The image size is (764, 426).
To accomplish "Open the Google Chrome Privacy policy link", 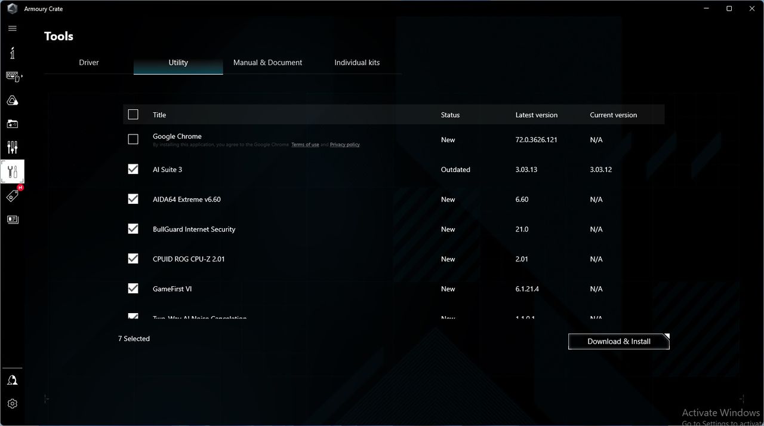I will coord(344,145).
